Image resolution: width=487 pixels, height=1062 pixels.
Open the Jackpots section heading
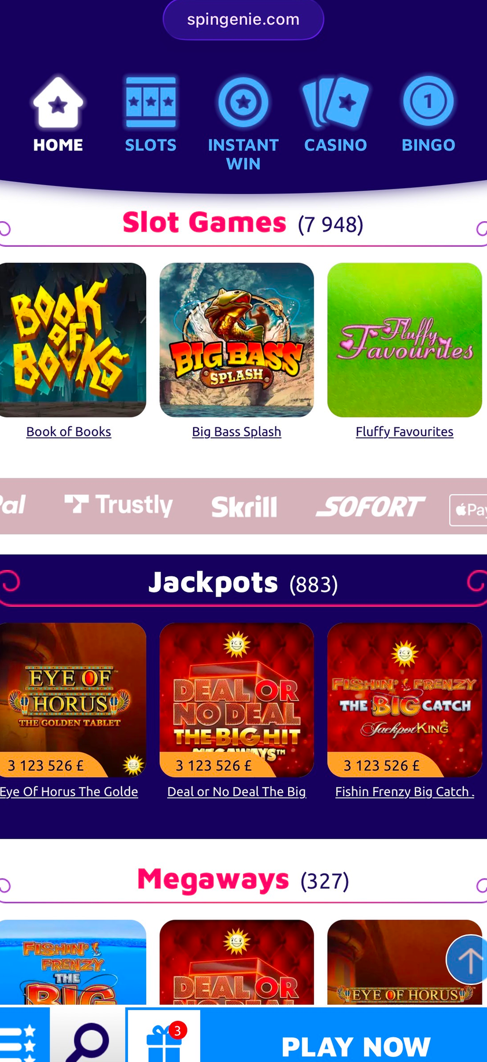tap(213, 583)
